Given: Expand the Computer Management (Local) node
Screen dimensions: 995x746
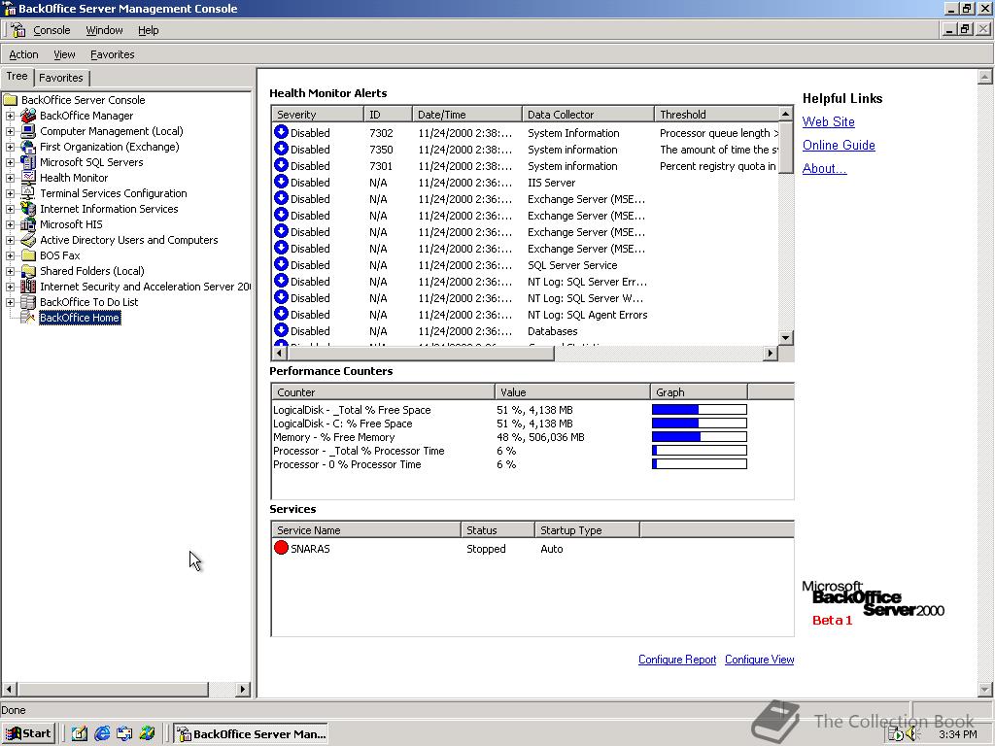Looking at the screenshot, I should point(10,131).
